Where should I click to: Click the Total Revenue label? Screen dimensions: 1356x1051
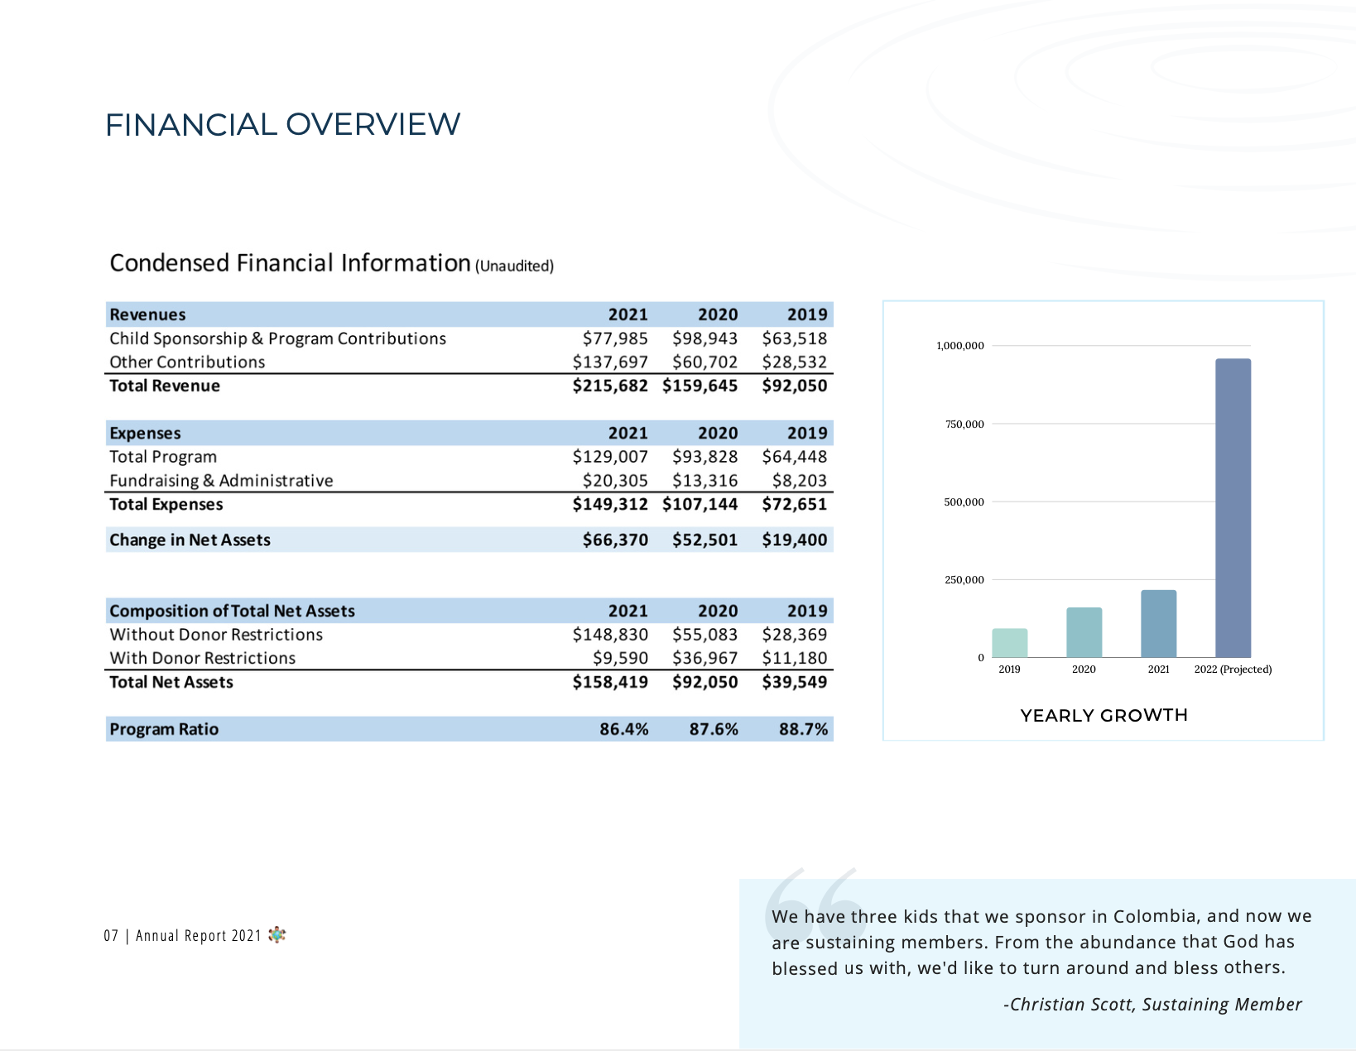point(165,386)
